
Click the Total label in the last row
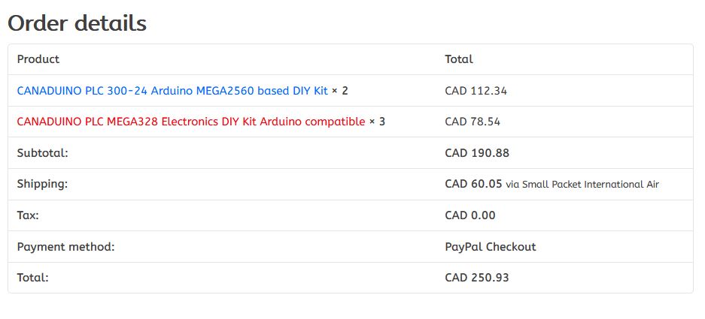33,278
